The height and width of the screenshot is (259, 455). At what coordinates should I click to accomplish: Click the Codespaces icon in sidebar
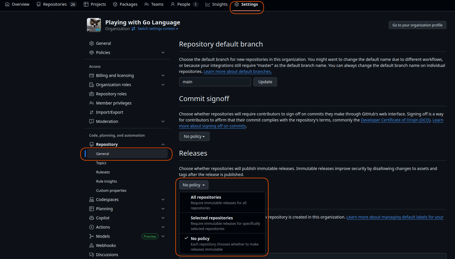coord(92,200)
